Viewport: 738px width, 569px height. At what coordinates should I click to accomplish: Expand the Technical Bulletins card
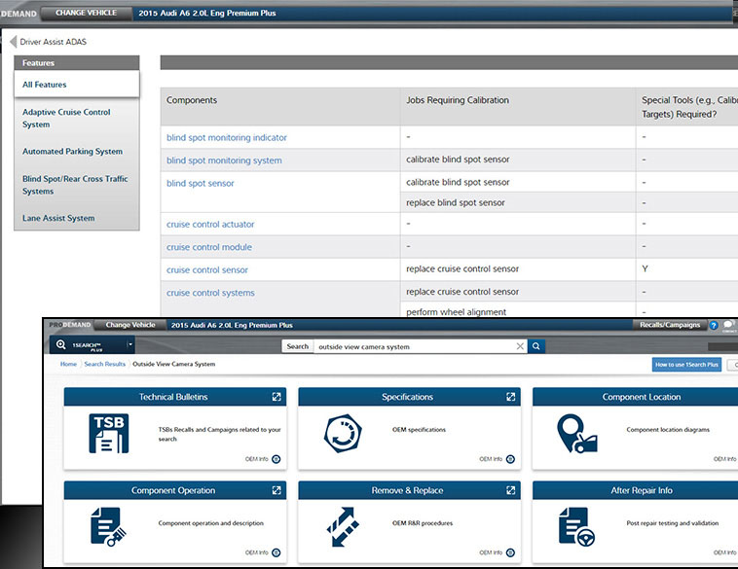tap(277, 397)
